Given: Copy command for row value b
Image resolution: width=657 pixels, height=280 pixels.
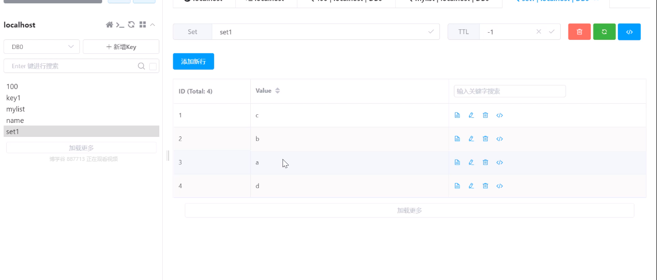Looking at the screenshot, I should pos(500,139).
